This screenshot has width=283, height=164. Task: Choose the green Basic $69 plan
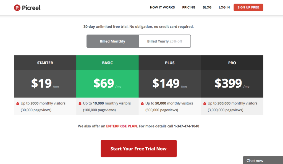(x=108, y=84)
